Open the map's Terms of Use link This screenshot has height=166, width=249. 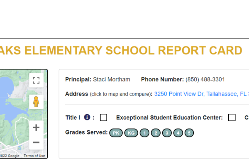pyautogui.click(x=34, y=156)
